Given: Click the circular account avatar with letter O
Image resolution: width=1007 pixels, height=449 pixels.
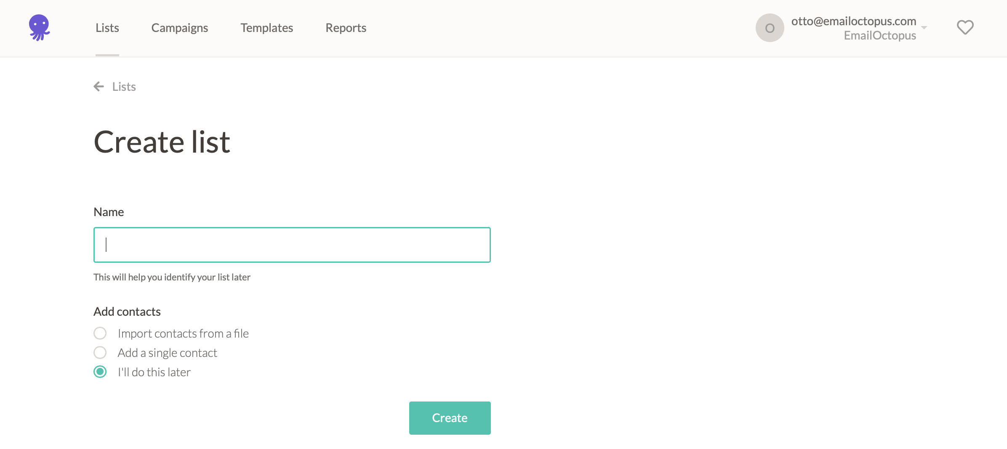Looking at the screenshot, I should (x=770, y=28).
